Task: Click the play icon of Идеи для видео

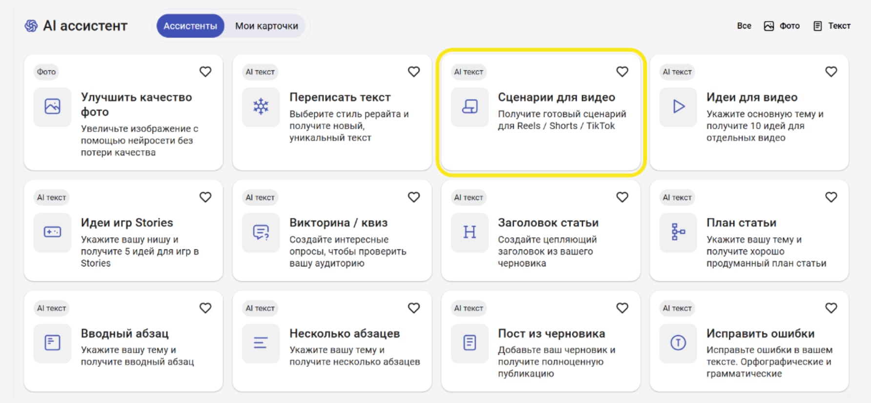Action: point(678,106)
